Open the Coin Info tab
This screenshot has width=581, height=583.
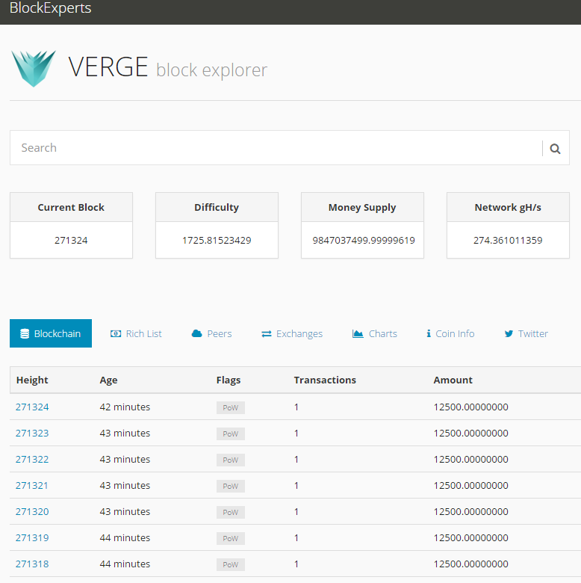(x=450, y=333)
